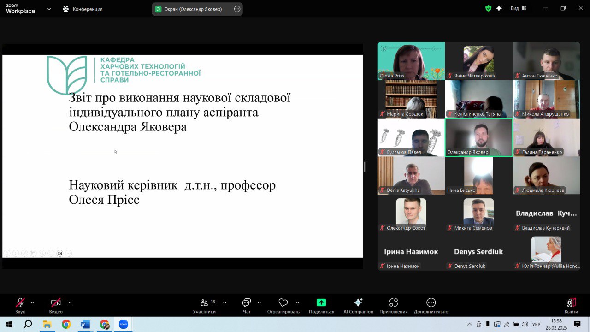Open the Участники participants panel

[204, 306]
